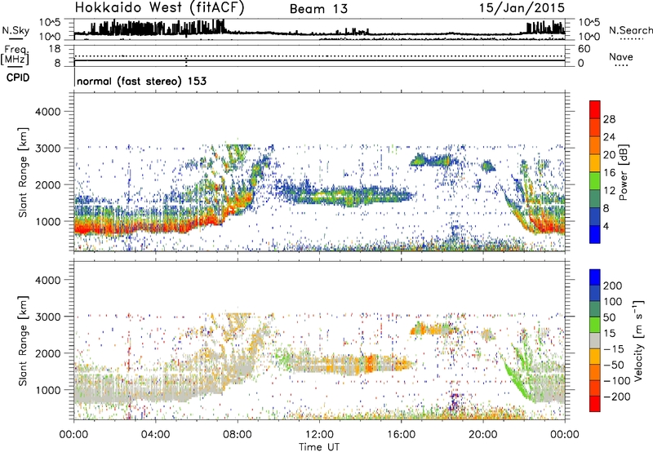Click the 'Slant Range [km]' label of the velocity panel

coord(23,341)
